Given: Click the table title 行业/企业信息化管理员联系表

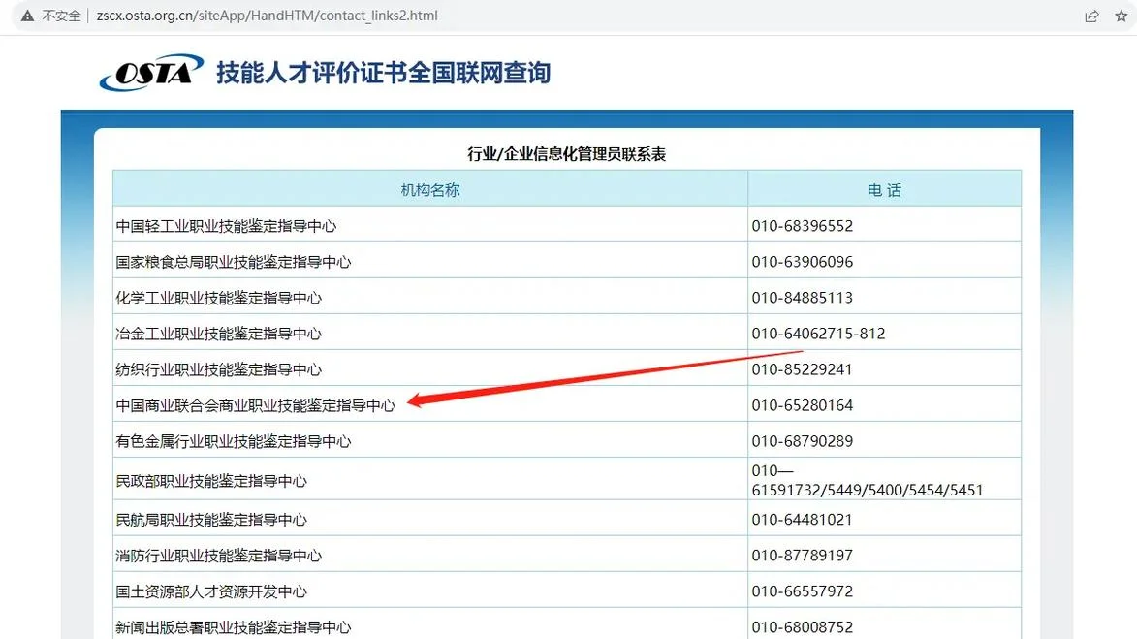Looking at the screenshot, I should 566,154.
